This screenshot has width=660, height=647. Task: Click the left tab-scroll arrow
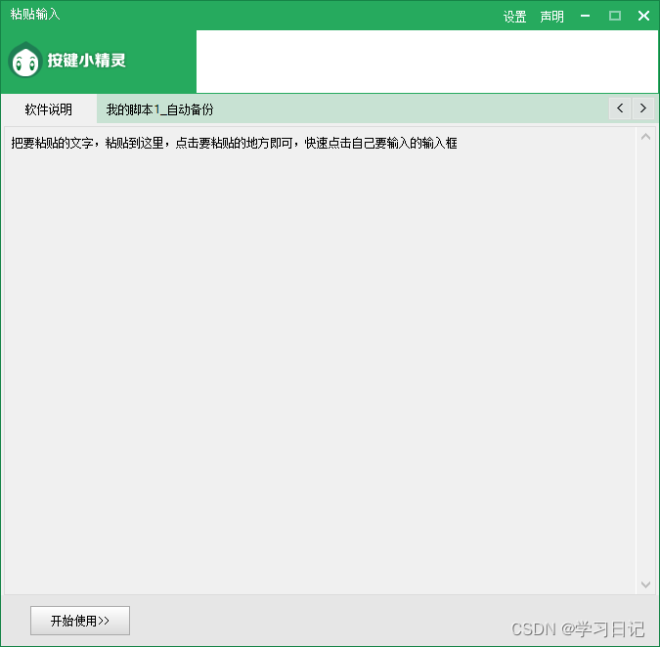620,108
